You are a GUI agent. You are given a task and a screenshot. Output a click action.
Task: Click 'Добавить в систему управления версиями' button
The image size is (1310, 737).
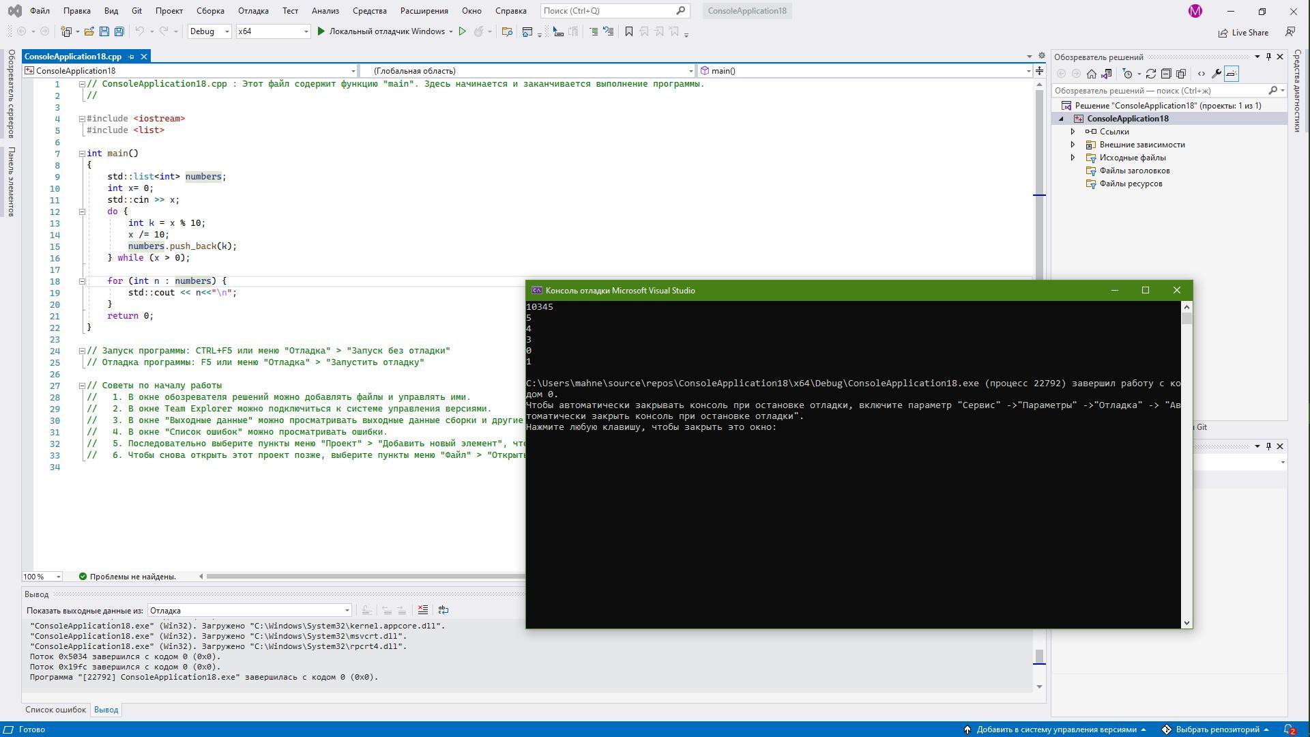pos(1056,729)
